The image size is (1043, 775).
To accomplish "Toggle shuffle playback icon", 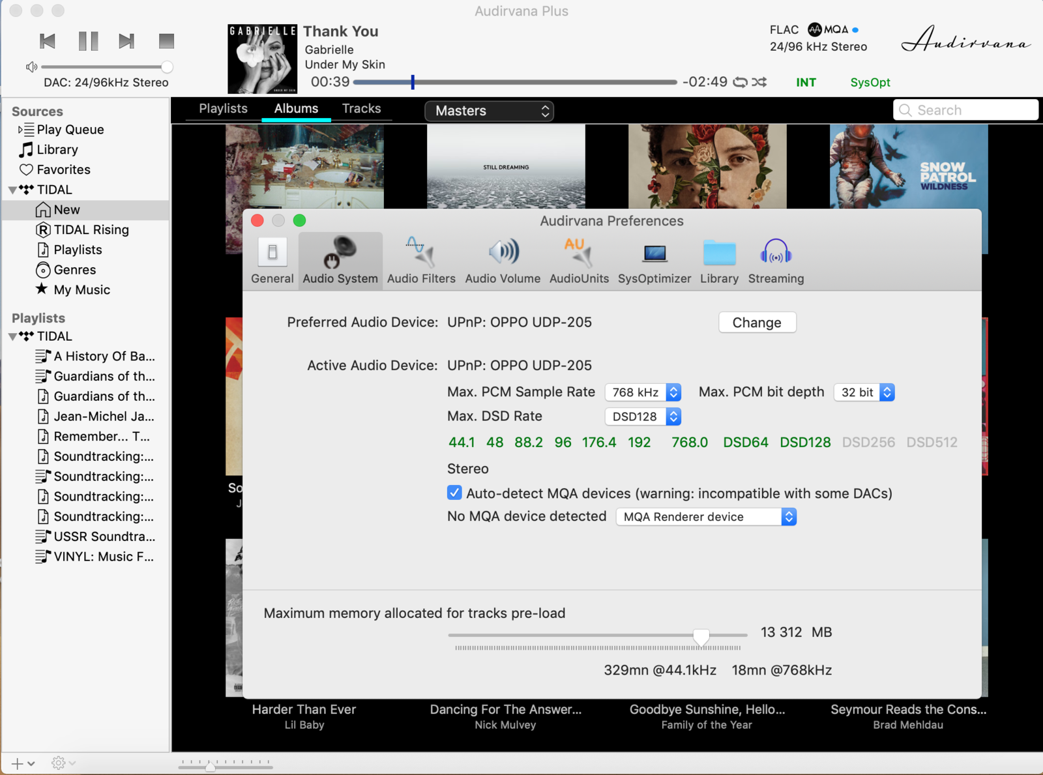I will coord(759,82).
